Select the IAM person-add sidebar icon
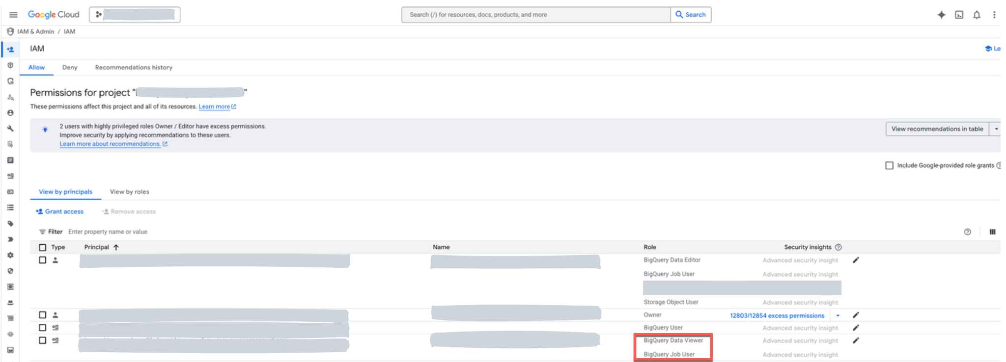This screenshot has width=1006, height=362. coord(10,49)
